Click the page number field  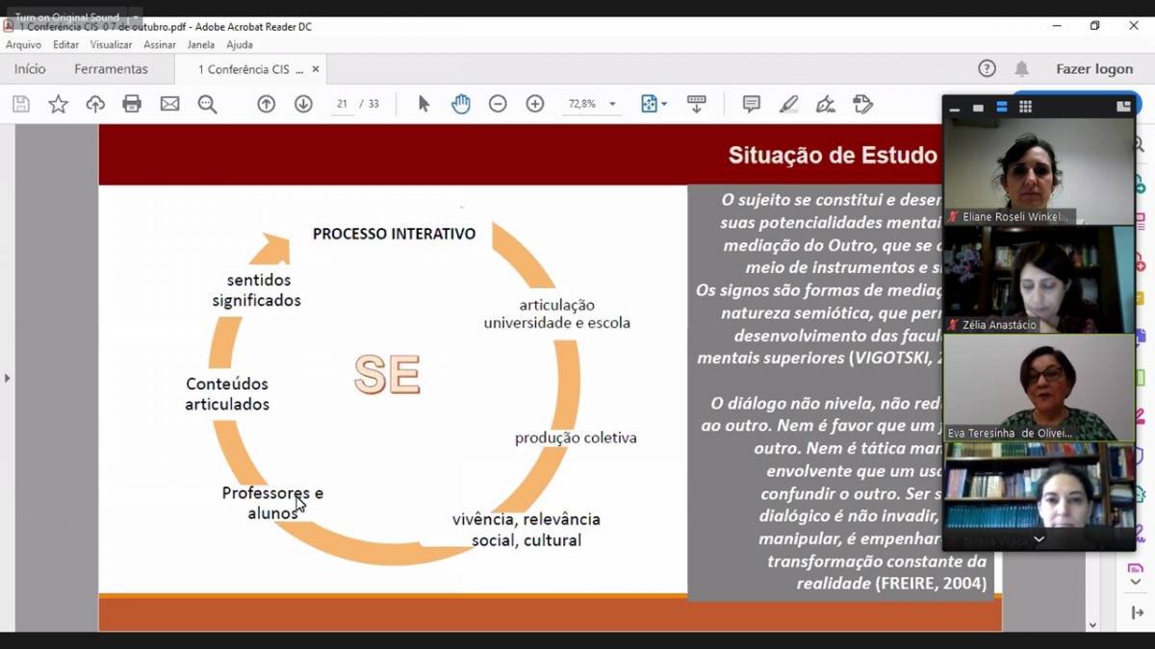(343, 104)
